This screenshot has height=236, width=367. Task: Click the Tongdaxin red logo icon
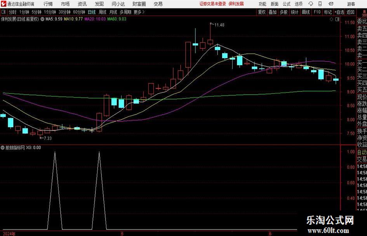(x=3, y=4)
